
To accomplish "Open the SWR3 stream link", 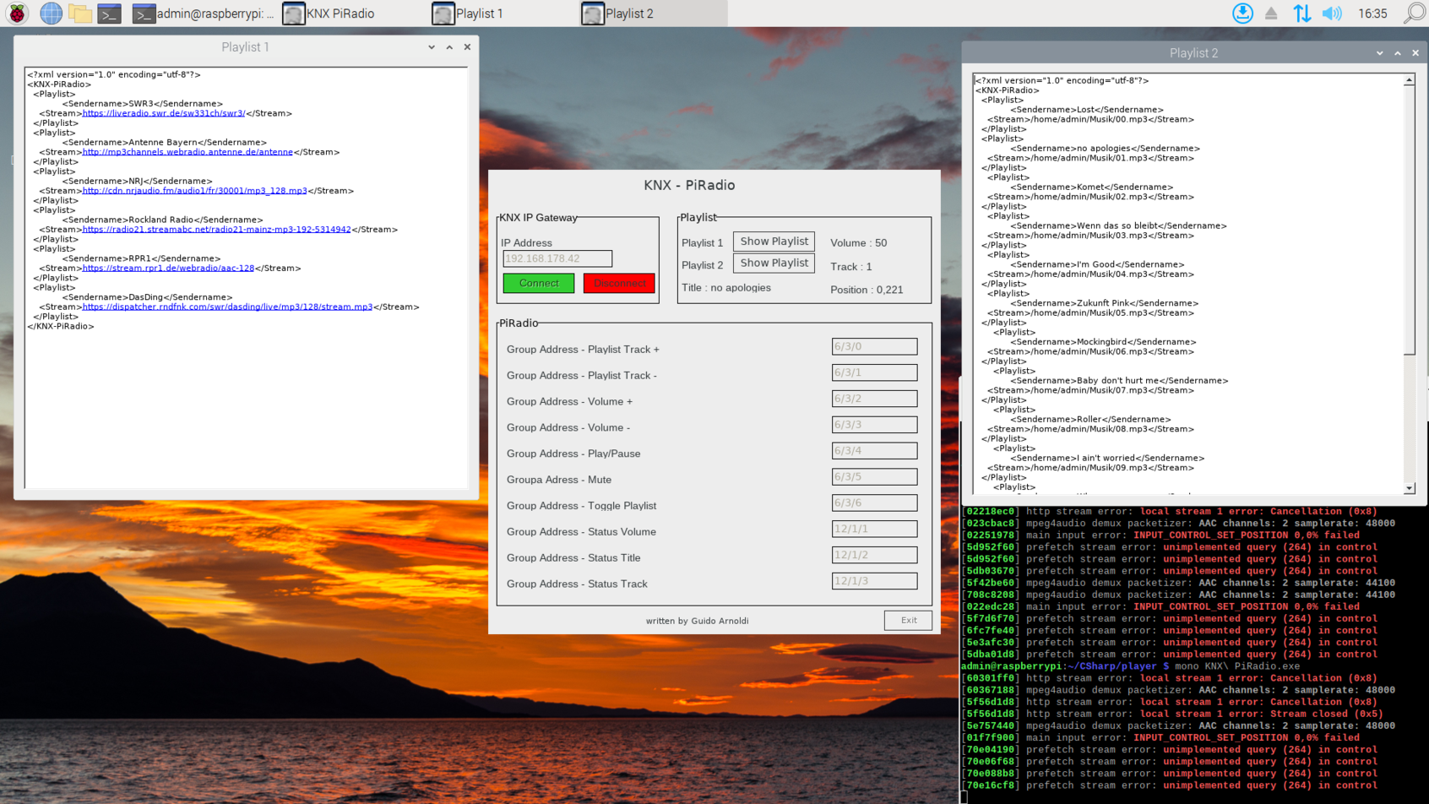I will tap(163, 113).
